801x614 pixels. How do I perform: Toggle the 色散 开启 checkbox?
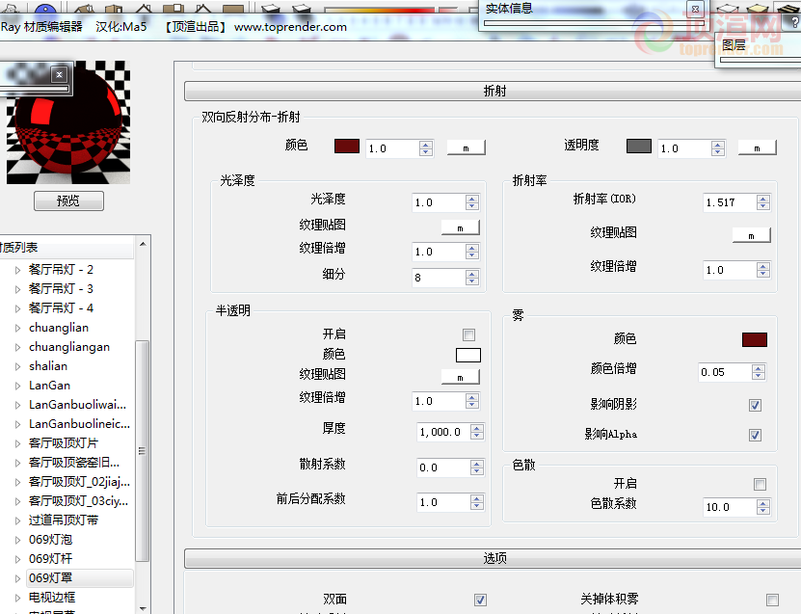[x=760, y=484]
